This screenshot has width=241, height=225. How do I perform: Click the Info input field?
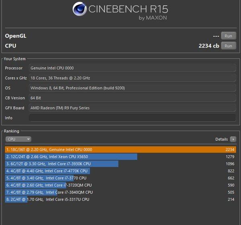[x=132, y=118]
